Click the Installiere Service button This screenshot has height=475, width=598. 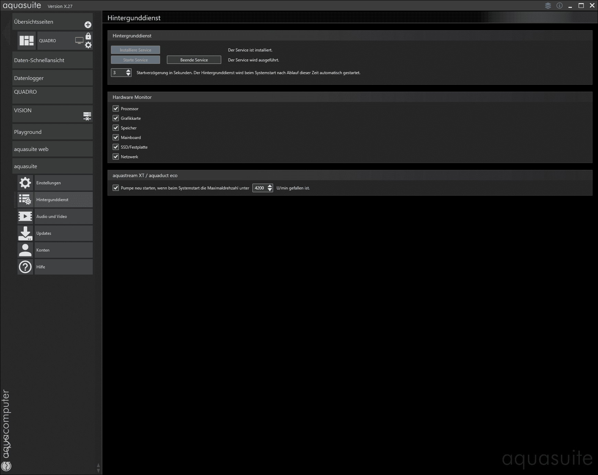point(135,50)
